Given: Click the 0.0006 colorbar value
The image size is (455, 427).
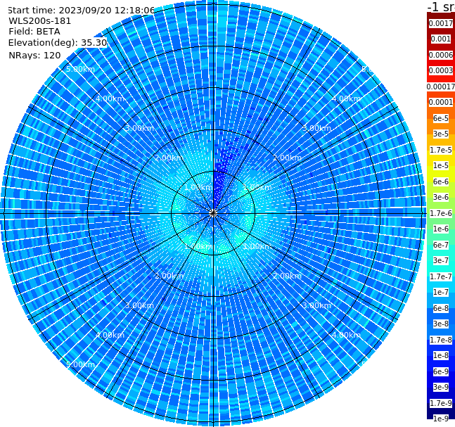Looking at the screenshot, I should [x=441, y=55].
